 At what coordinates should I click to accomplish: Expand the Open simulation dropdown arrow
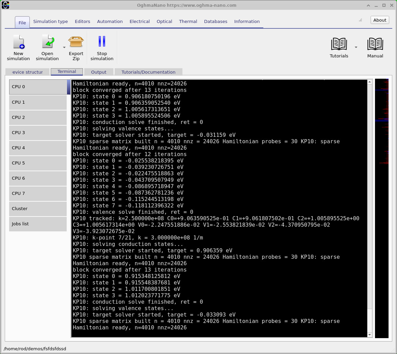click(x=64, y=48)
